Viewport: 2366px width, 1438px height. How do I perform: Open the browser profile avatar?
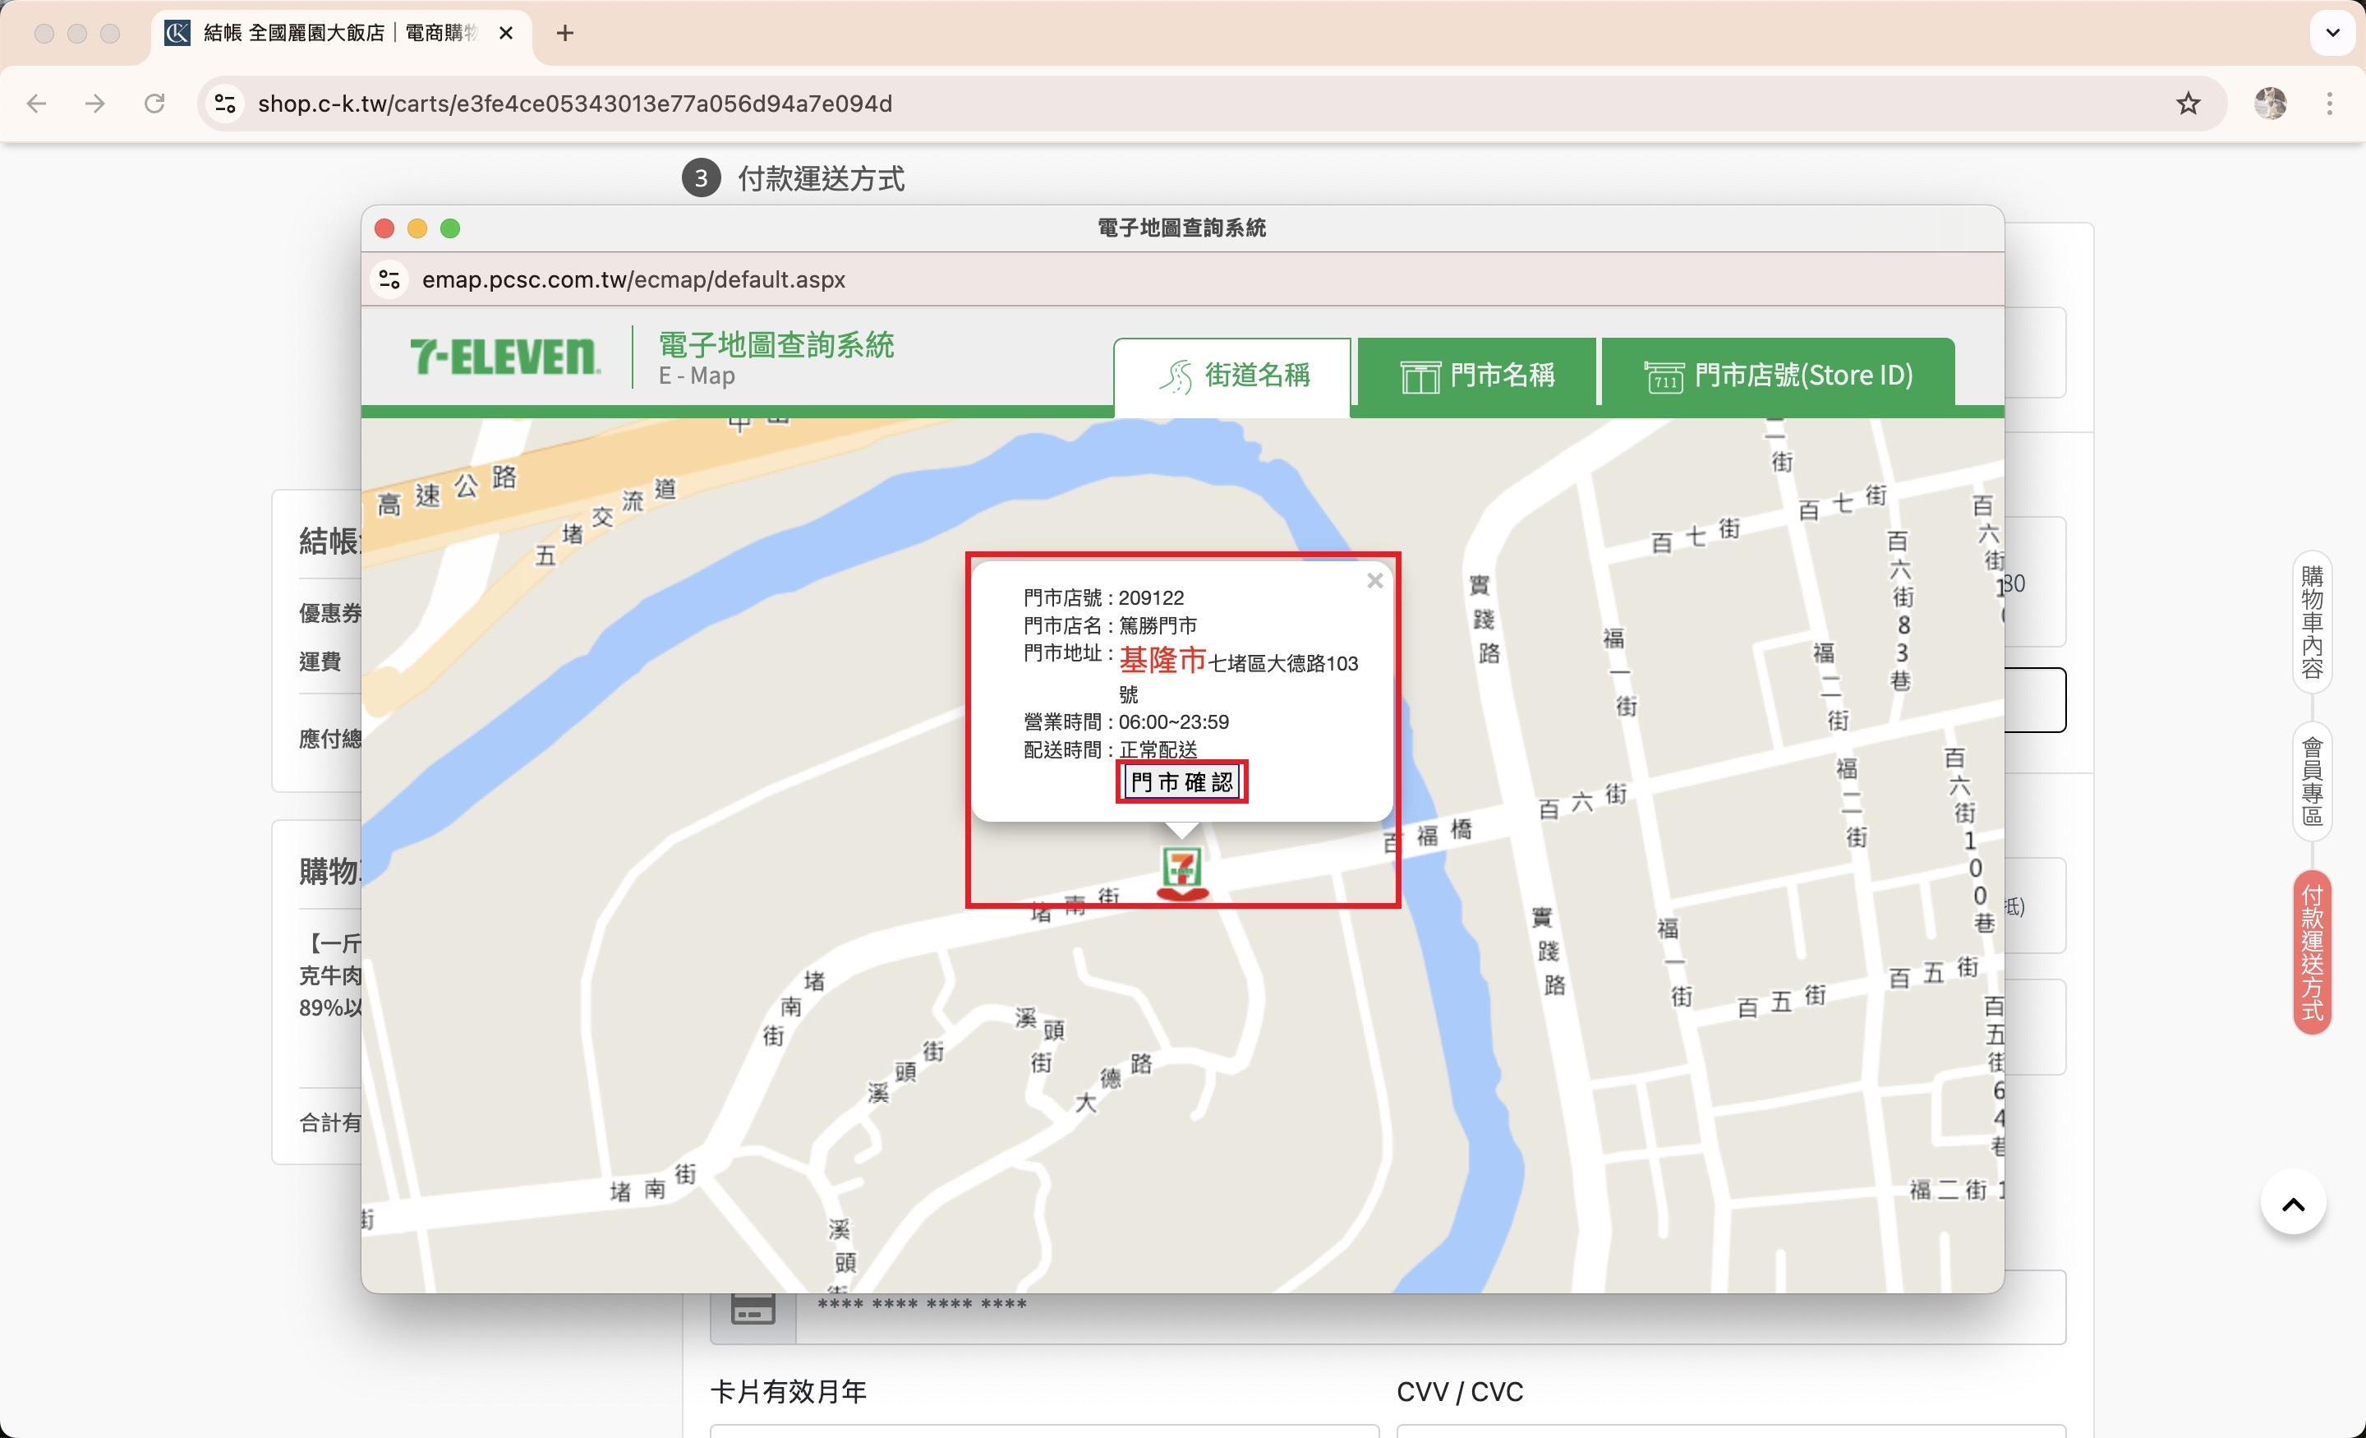click(2270, 103)
